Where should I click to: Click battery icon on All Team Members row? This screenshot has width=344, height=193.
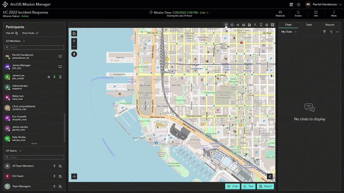tap(54, 166)
